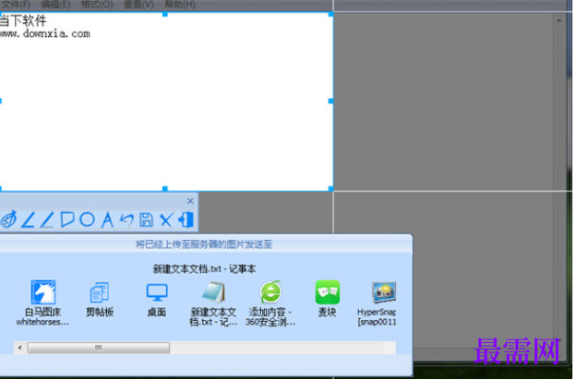Screen dimensions: 577x380
Task: Open the 查看(V) menu in Notepad
Action: (138, 5)
